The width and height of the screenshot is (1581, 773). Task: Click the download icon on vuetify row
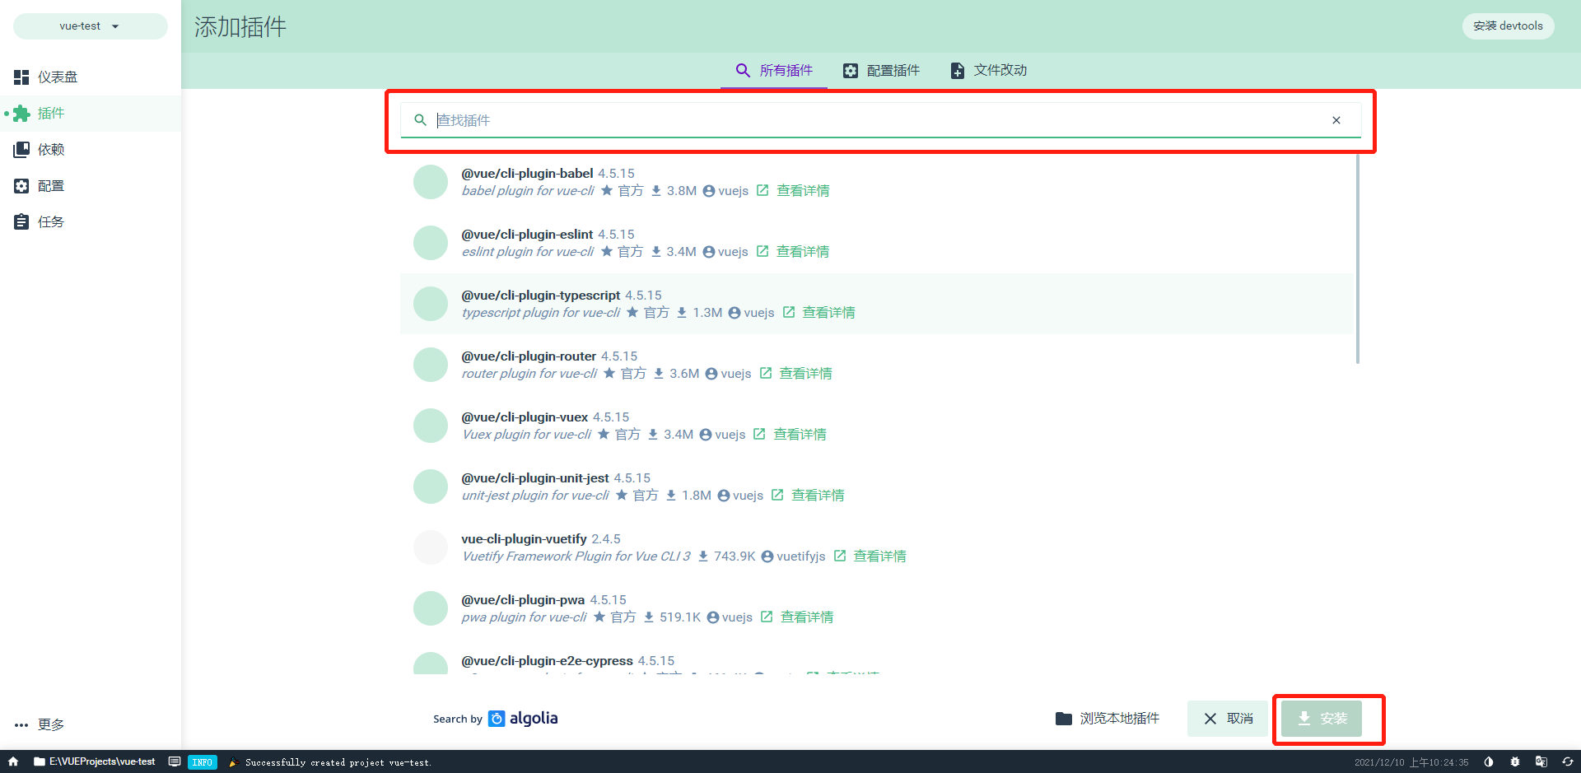[x=703, y=556]
